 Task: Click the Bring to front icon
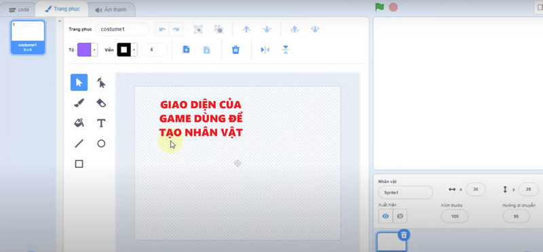[x=295, y=29]
